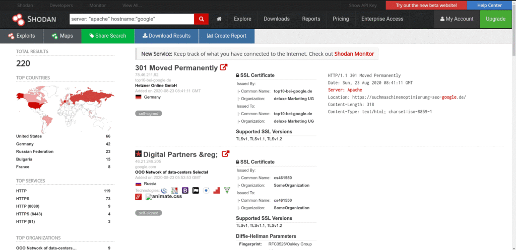Click the green triangle Vue technology icon
Viewport: 516px width, 250px height.
[x=227, y=190]
